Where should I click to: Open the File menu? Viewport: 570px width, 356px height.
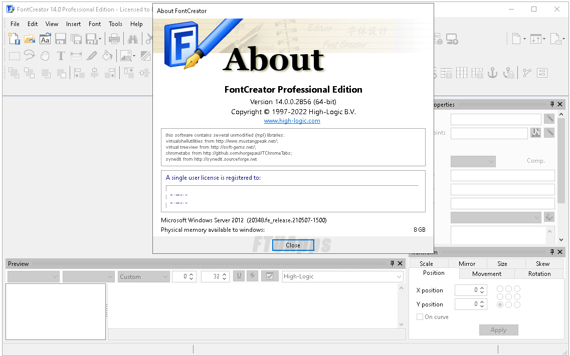coord(15,24)
